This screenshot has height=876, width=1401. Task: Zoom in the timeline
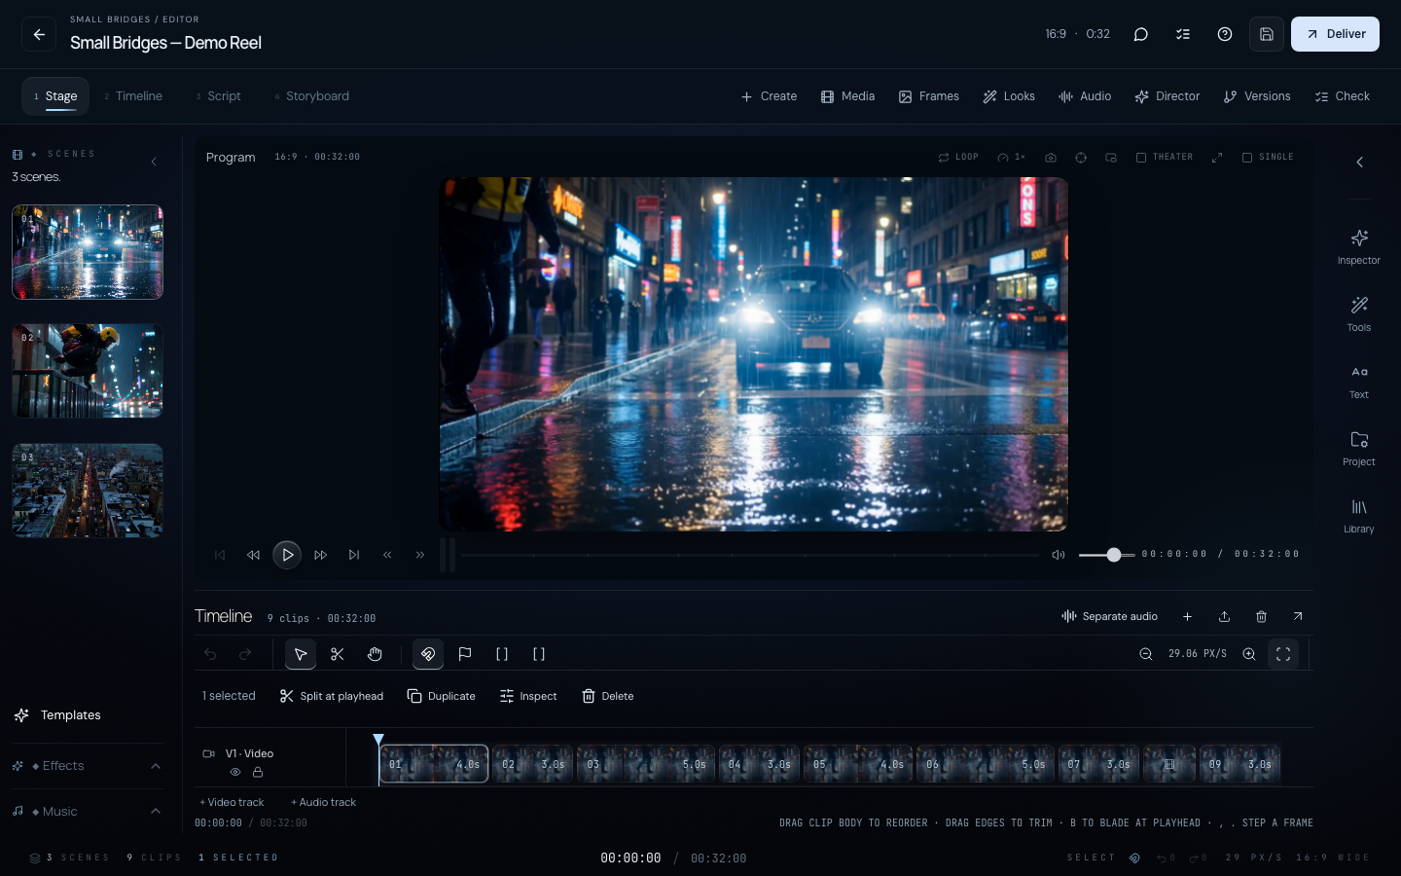(1249, 654)
